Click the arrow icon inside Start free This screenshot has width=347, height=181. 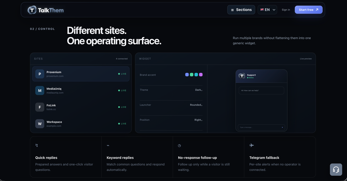pos(317,10)
